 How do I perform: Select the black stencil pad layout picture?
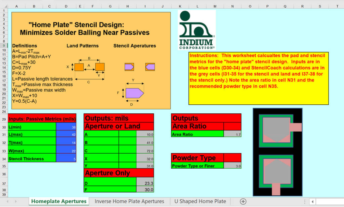[x=277, y=152]
